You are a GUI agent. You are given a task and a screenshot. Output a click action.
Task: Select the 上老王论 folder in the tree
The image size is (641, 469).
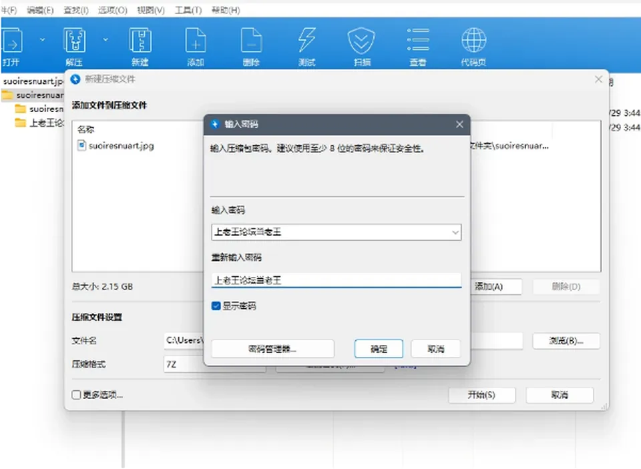coord(39,123)
